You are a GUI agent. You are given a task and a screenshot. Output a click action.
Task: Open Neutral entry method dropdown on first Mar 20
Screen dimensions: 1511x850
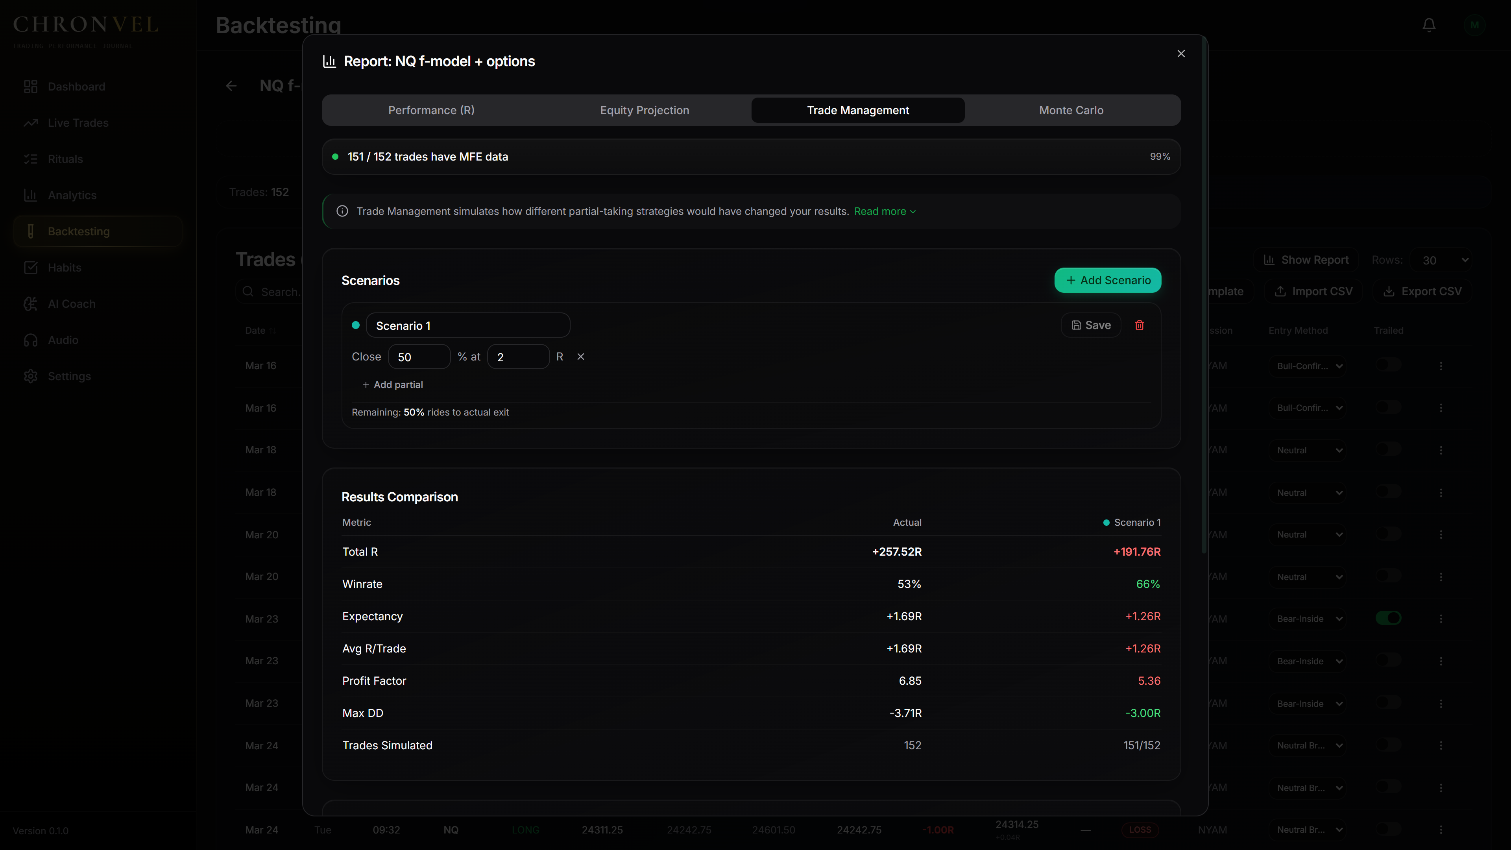[1307, 535]
